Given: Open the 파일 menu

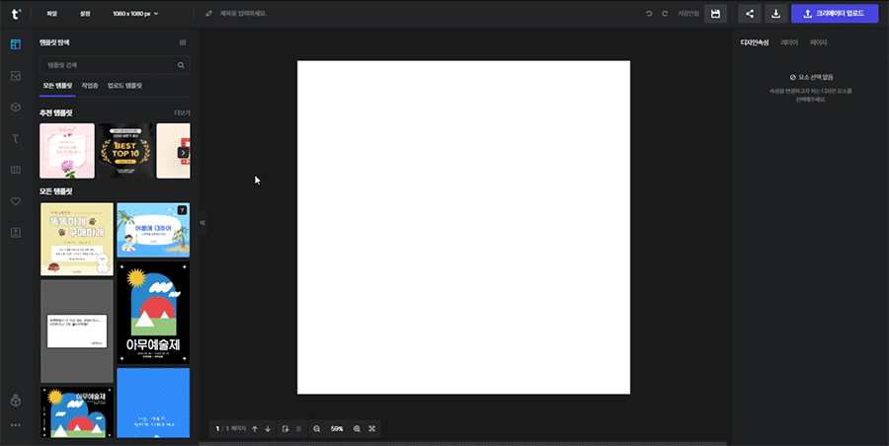Looking at the screenshot, I should click(52, 14).
